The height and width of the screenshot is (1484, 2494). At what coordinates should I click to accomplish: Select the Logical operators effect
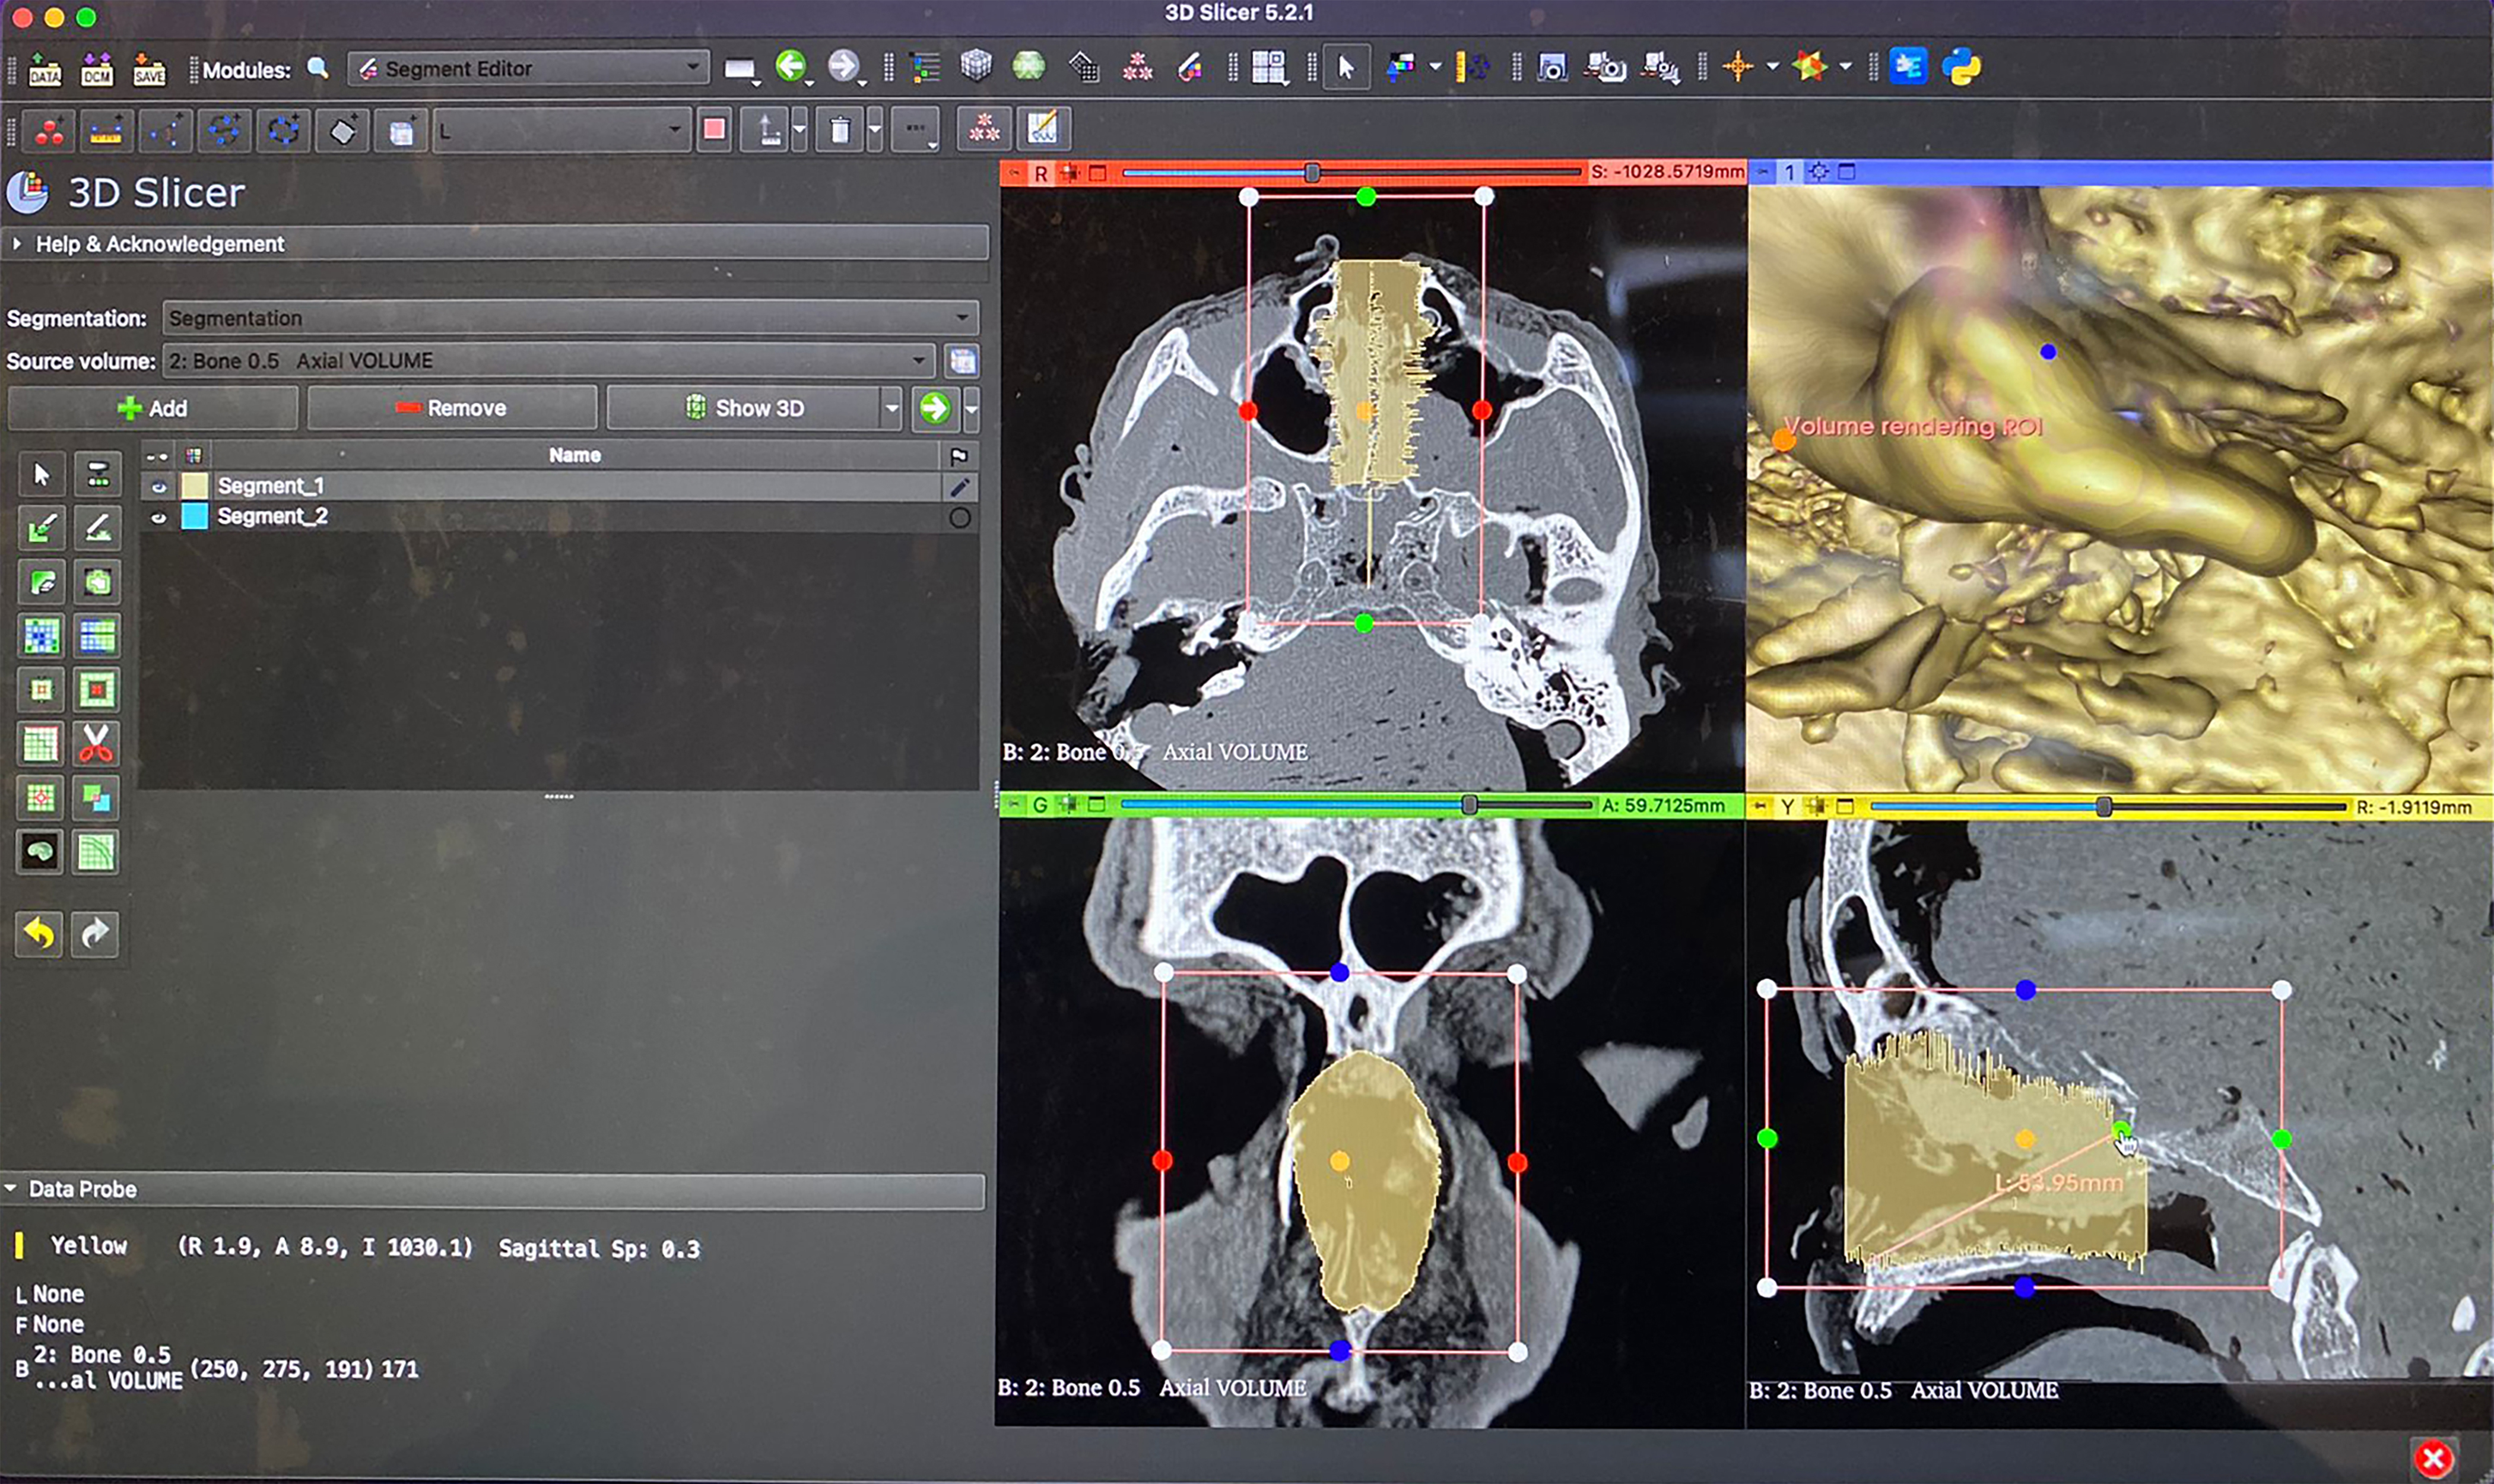[x=97, y=798]
